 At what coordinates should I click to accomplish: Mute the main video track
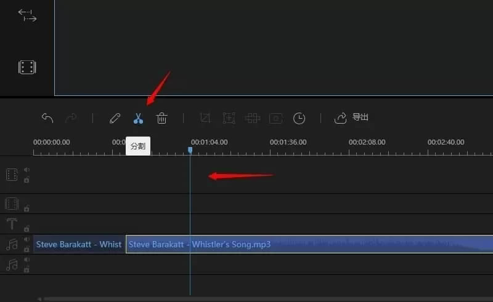(x=26, y=170)
